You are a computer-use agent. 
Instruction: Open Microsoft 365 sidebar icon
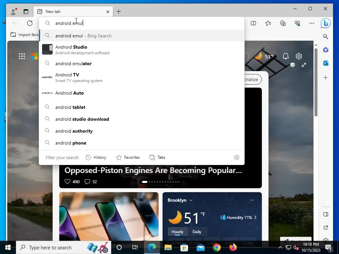pyautogui.click(x=326, y=50)
